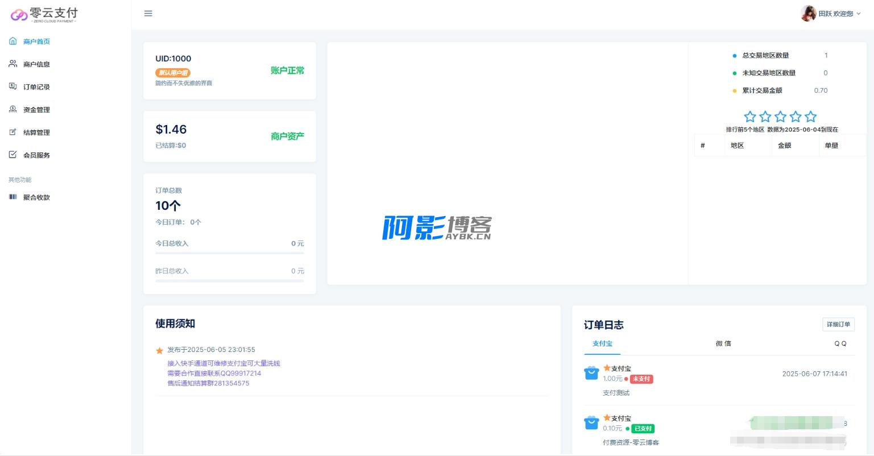Screen dimensions: 874x456
Task: Click the edit icon beside 结算管理
Action: (x=13, y=132)
